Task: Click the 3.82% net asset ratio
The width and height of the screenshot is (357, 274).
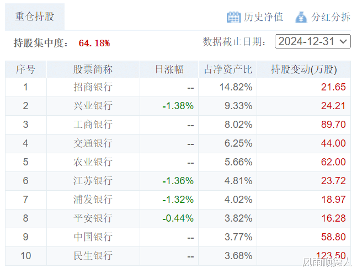Action: [x=238, y=218]
